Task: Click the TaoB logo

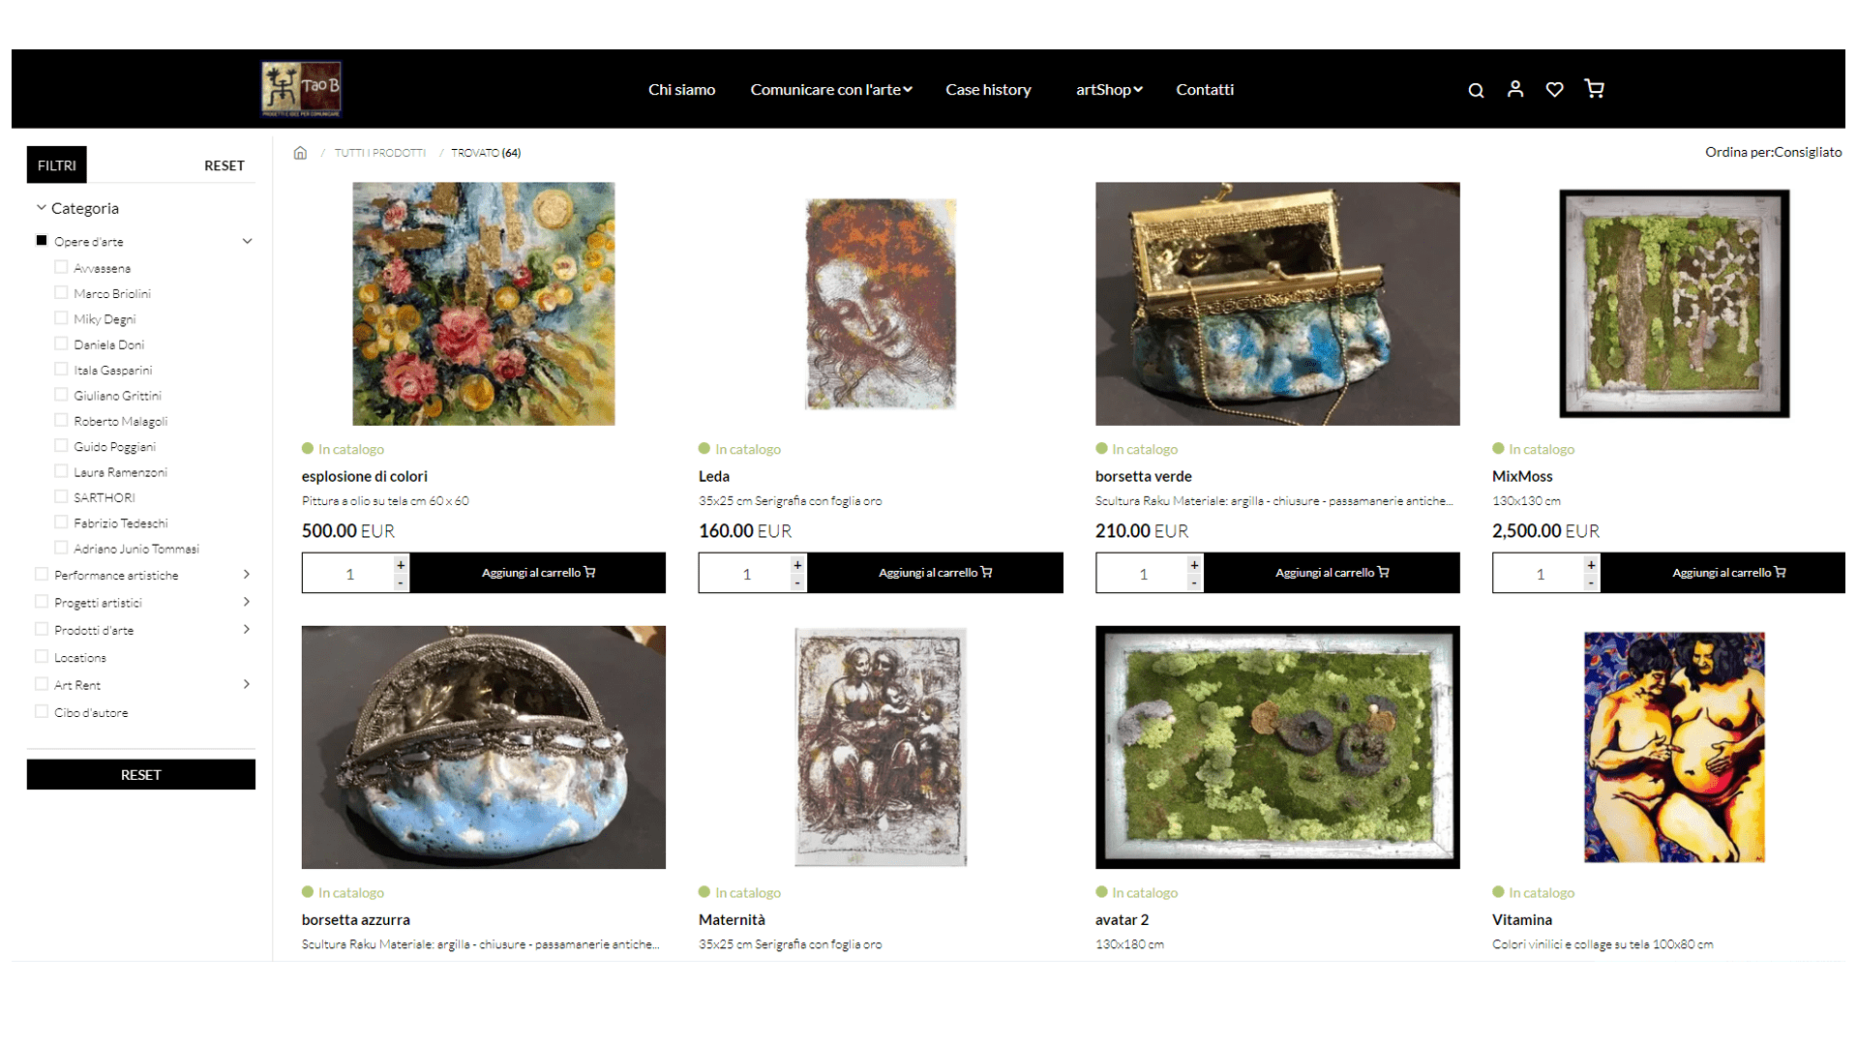Action: coord(301,89)
